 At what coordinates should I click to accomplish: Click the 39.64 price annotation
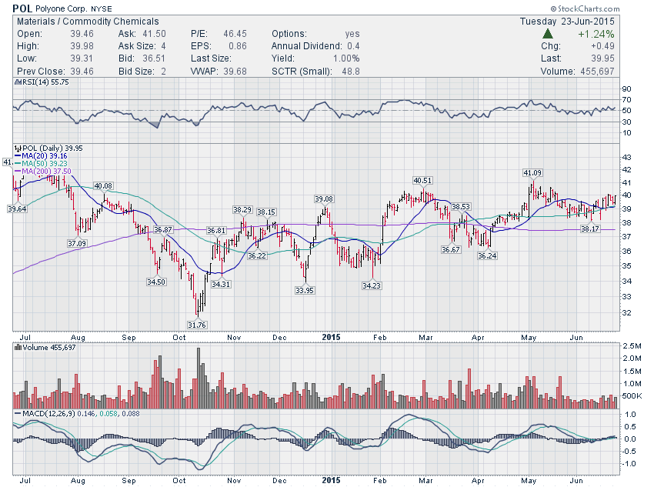(x=17, y=209)
